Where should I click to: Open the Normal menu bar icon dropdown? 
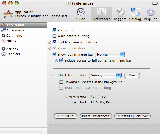110,54
